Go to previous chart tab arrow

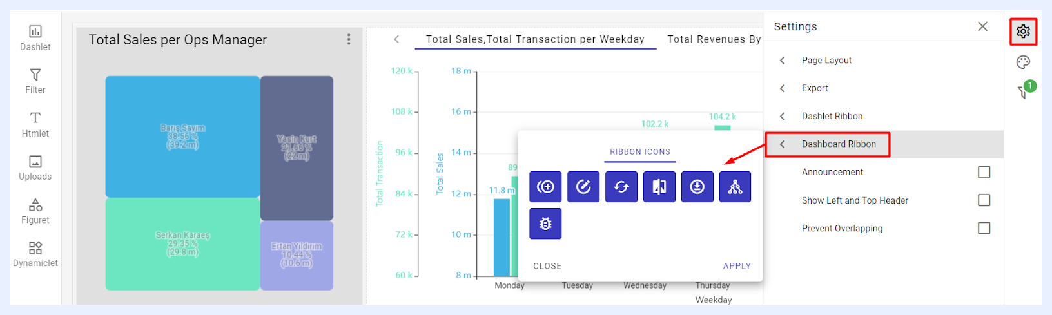[x=396, y=39]
